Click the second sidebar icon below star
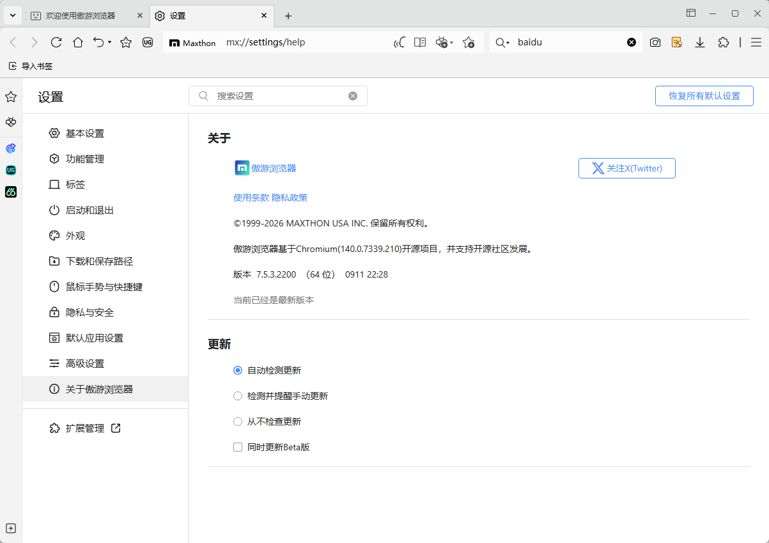 point(11,122)
